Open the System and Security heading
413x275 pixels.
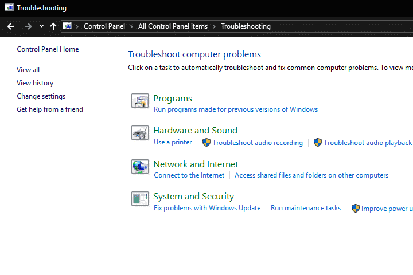pyautogui.click(x=194, y=197)
